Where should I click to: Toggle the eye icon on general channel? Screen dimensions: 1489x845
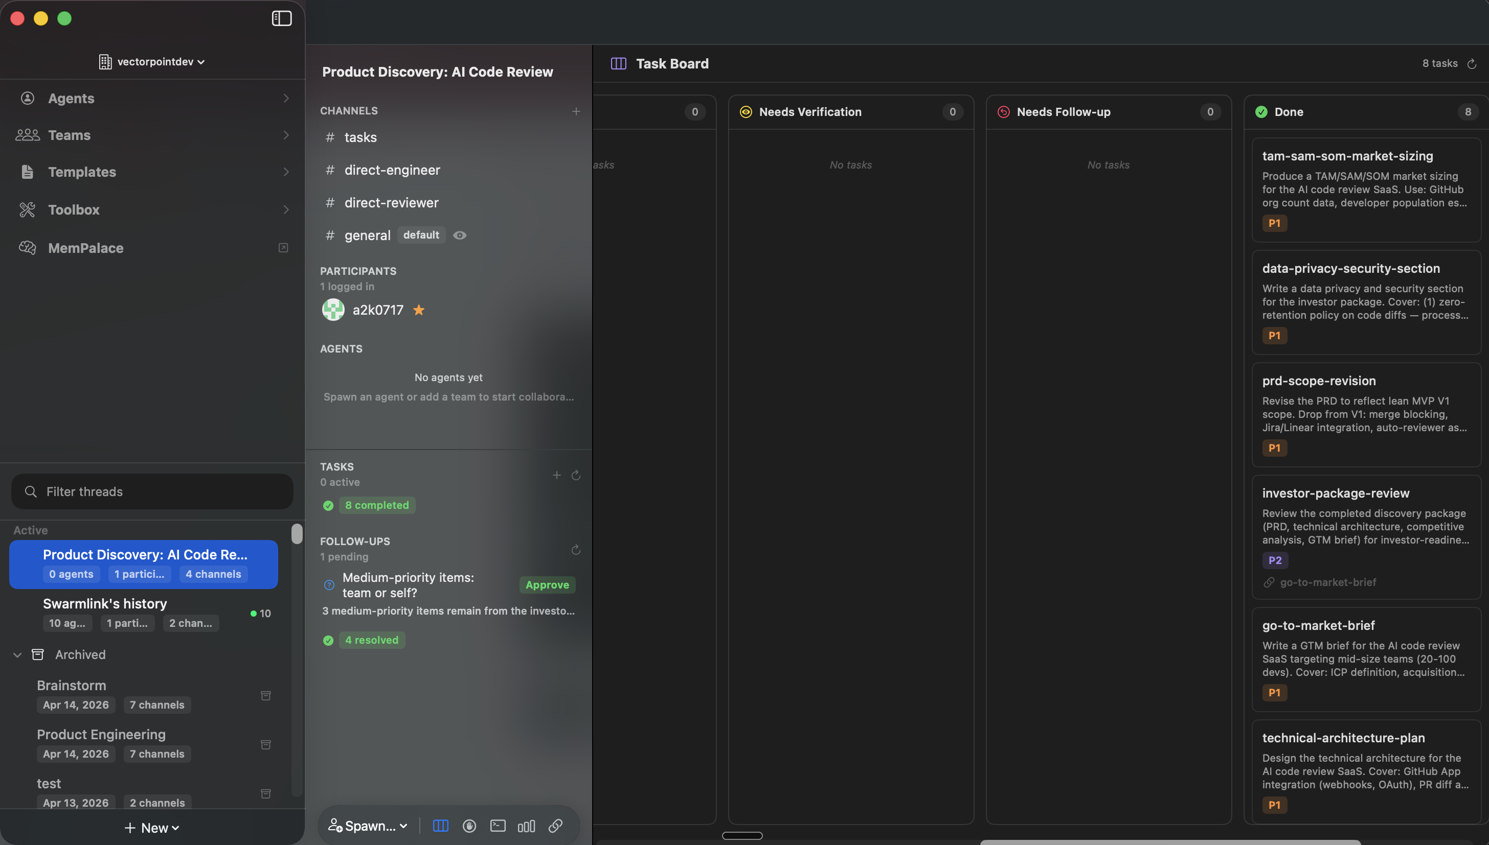tap(459, 235)
